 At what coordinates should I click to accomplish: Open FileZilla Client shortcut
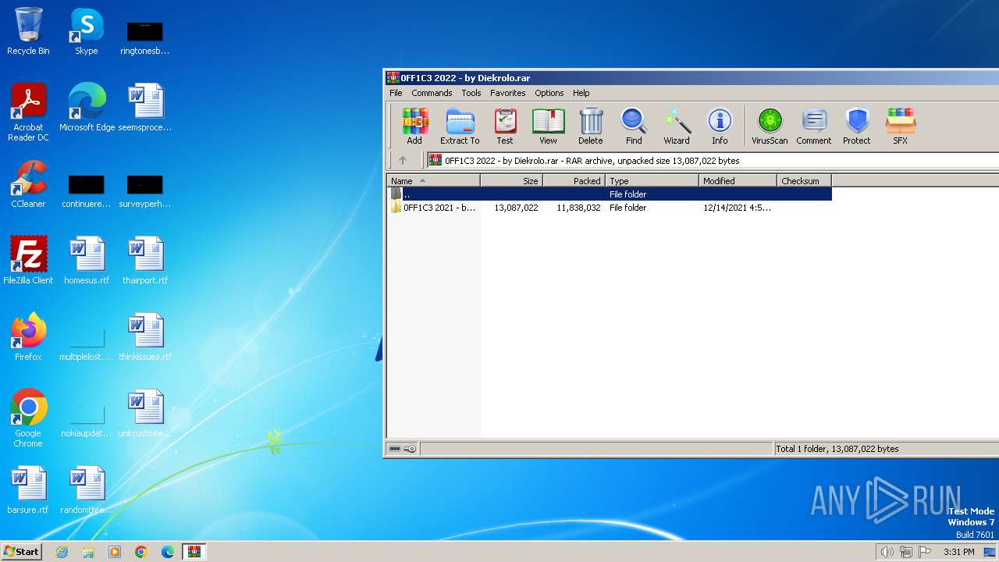[28, 261]
